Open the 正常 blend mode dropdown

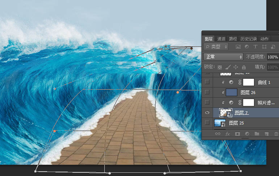point(223,57)
